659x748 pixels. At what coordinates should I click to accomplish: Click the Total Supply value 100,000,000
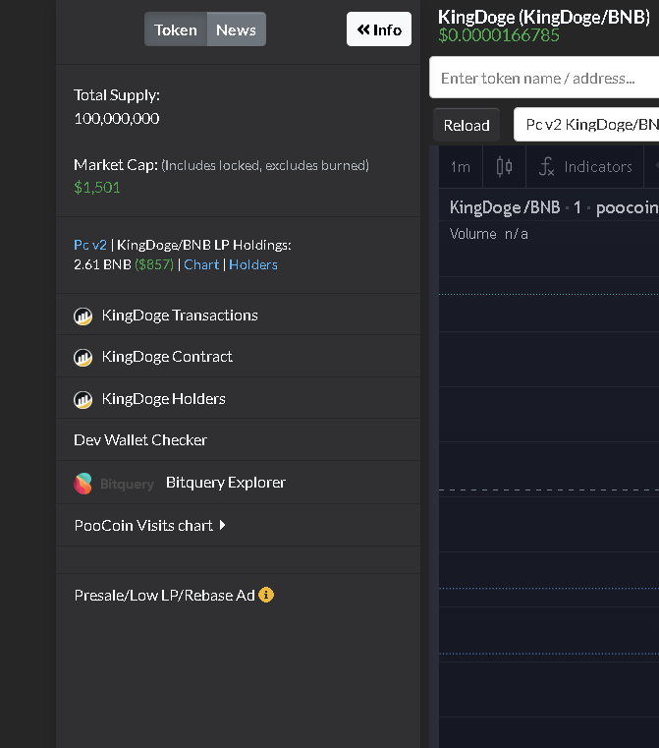[117, 118]
